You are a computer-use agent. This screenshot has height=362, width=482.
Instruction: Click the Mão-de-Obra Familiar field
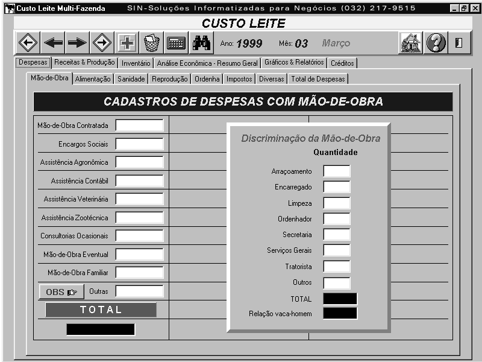click(140, 273)
